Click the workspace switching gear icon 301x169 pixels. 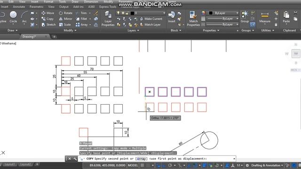pos(247,165)
